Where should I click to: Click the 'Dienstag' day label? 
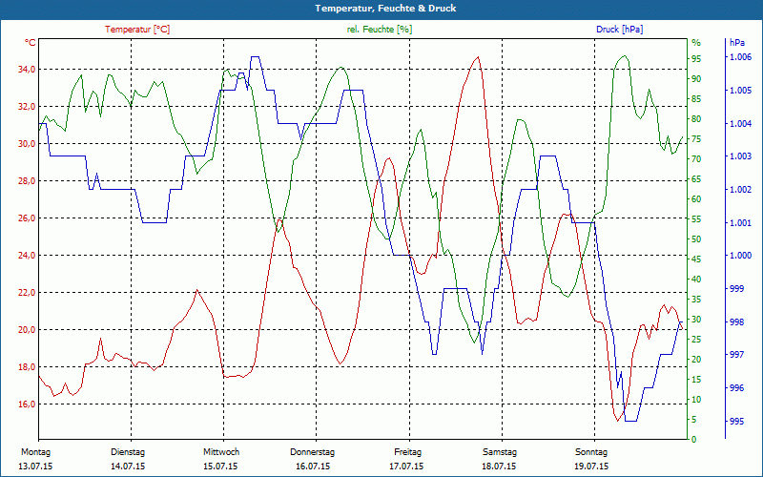(x=128, y=452)
